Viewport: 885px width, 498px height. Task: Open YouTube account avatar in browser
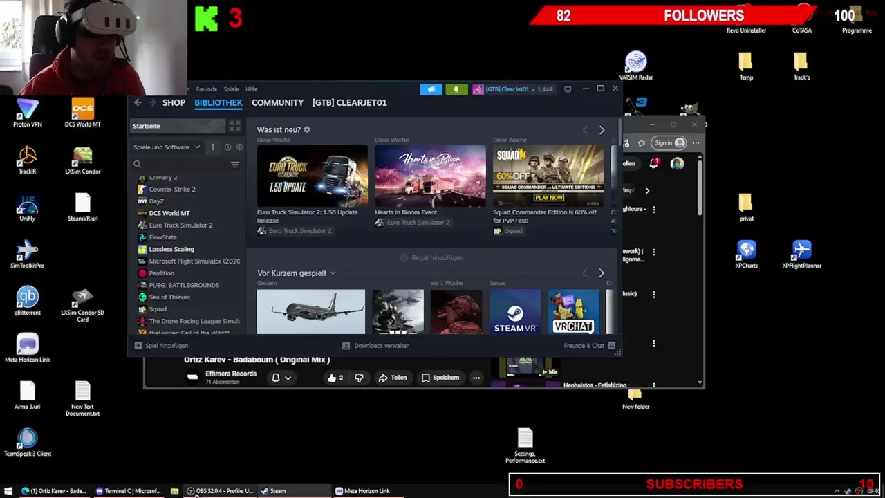(x=677, y=163)
